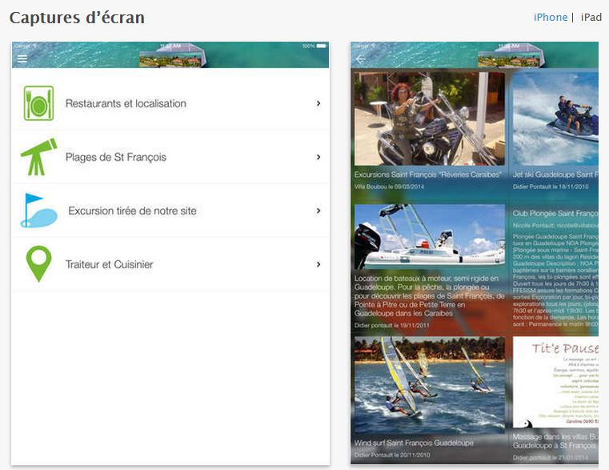Screen dimensions: 609x470
Task: Switch to iPad screenshots tab
Action: pos(591,18)
